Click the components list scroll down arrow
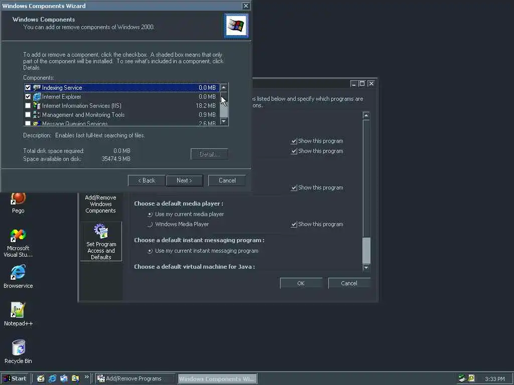Viewport: 514px width, 385px height. (223, 121)
